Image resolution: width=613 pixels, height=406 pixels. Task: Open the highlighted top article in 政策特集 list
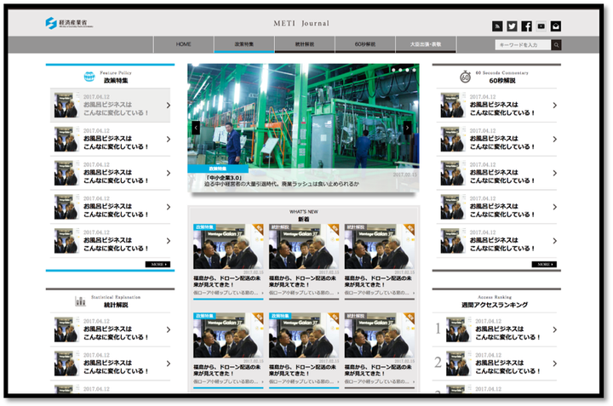click(x=110, y=105)
